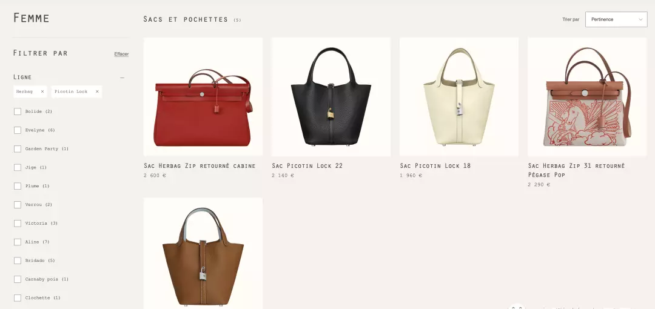View the brown Picotin Lock bag
The width and height of the screenshot is (655, 309).
pos(203,253)
